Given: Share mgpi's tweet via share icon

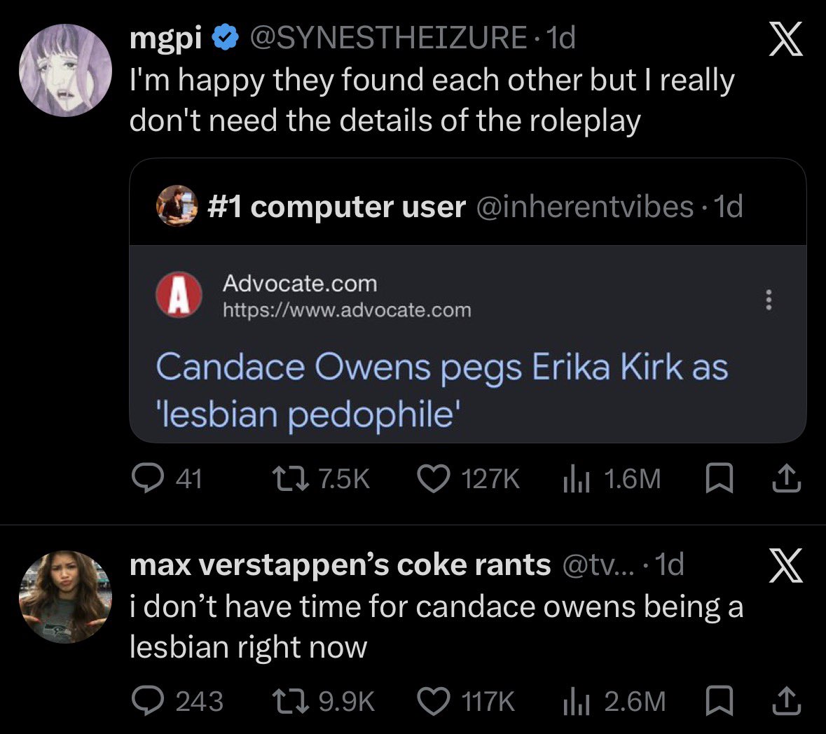Looking at the screenshot, I should point(787,478).
